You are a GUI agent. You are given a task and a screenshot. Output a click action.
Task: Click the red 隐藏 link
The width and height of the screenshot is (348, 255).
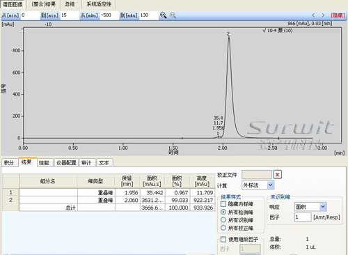(x=338, y=15)
